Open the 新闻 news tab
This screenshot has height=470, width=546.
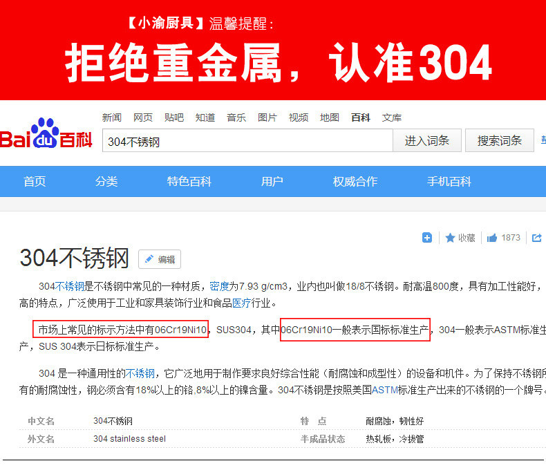point(112,117)
